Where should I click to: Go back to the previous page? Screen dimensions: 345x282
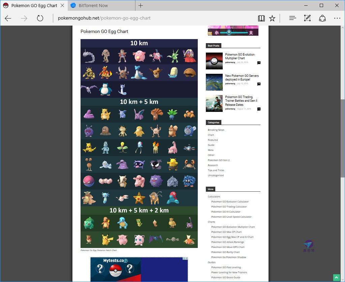pos(8,18)
